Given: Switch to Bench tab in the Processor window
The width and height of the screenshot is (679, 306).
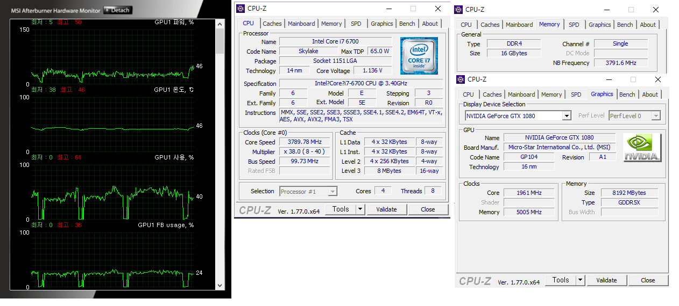Looking at the screenshot, I should (407, 24).
